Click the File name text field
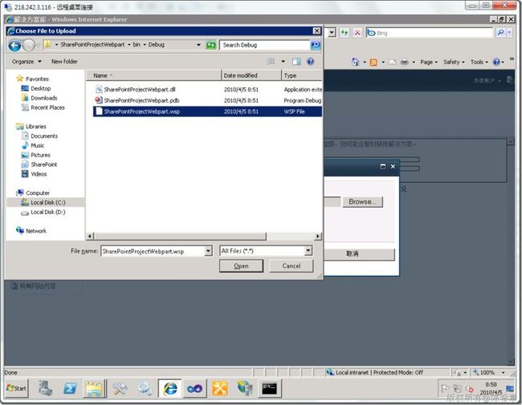The width and height of the screenshot is (522, 405). pos(153,251)
